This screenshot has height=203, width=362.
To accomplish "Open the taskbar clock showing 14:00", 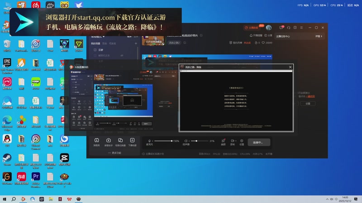I will [345, 199].
